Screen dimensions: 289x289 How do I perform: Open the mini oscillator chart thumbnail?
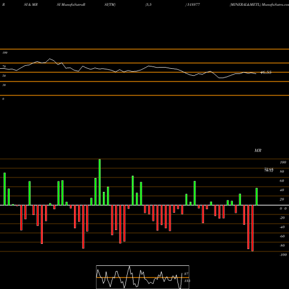click(x=143, y=277)
